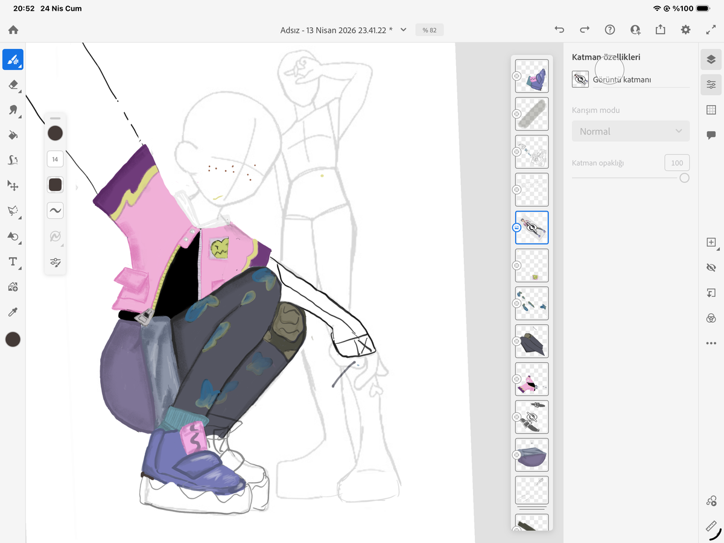The image size is (724, 543).
Task: Go to the Home screen
Action: [x=13, y=30]
